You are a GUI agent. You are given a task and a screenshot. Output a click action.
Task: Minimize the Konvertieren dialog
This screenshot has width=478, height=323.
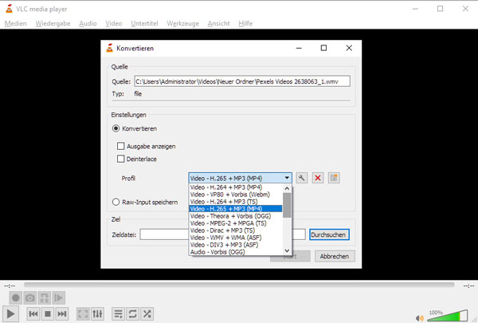[299, 48]
